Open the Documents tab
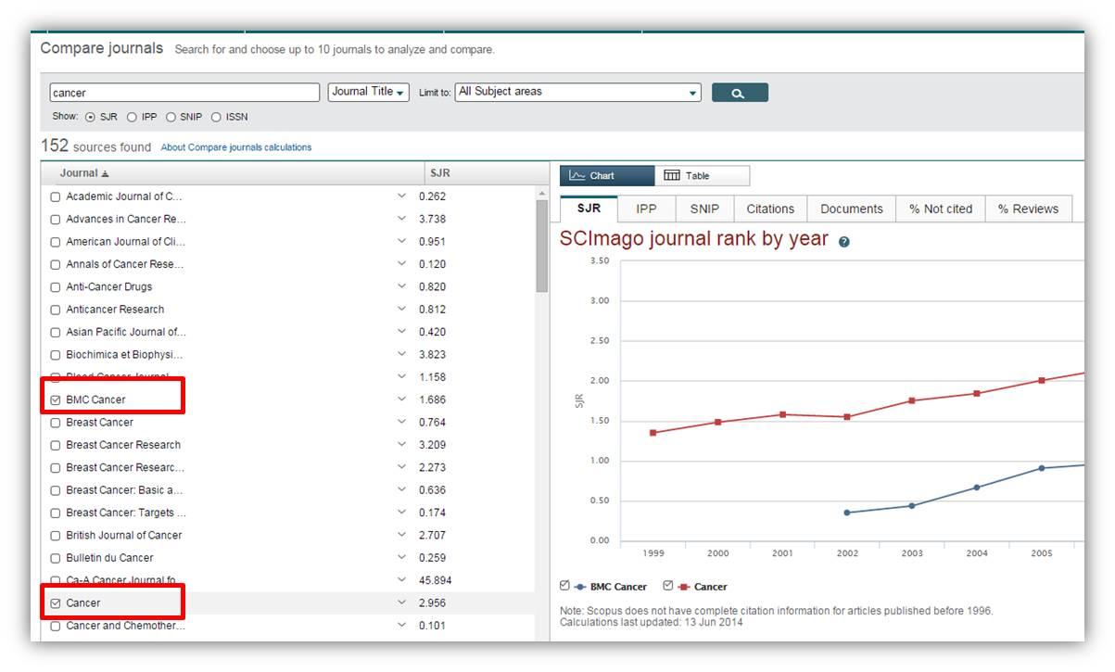The width and height of the screenshot is (1115, 672). [852, 209]
